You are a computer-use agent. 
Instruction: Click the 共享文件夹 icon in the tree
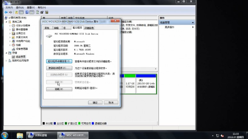13,37
